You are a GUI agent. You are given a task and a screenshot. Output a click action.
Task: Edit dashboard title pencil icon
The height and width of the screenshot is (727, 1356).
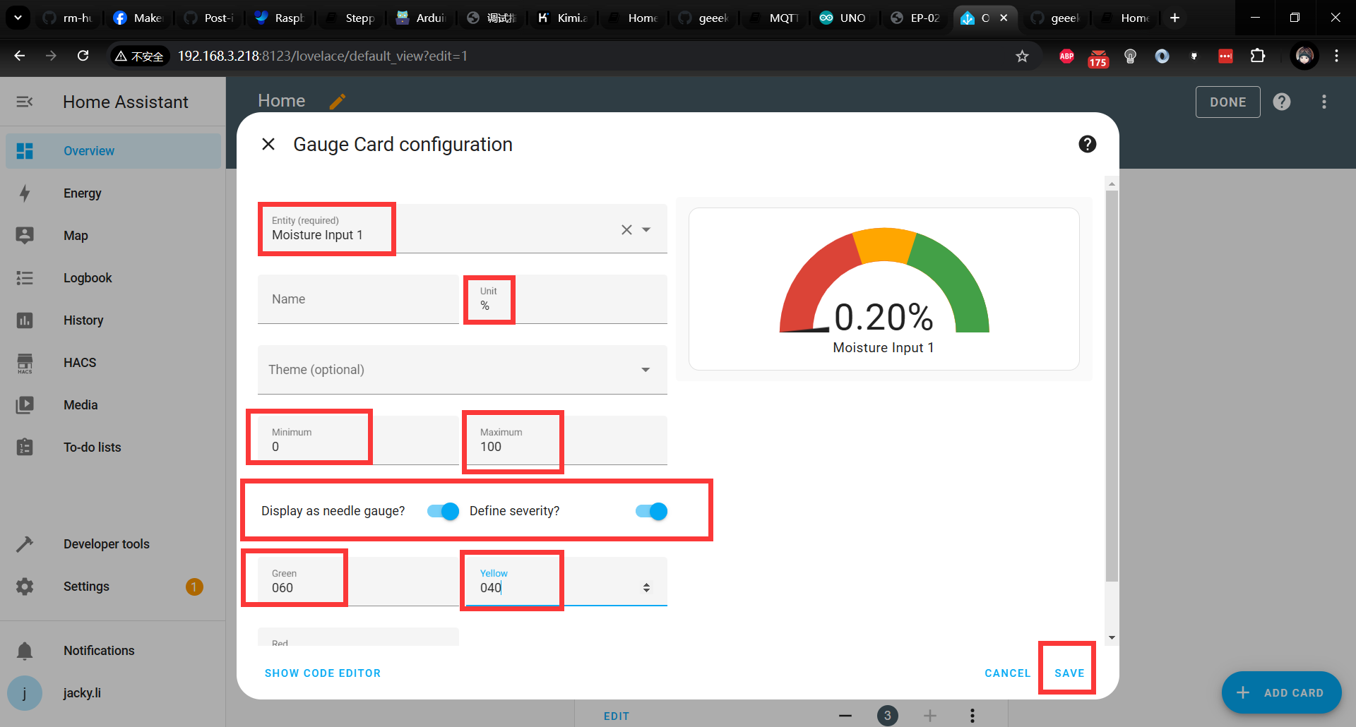[x=338, y=102]
